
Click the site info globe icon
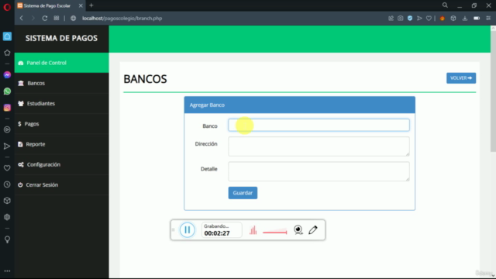click(73, 19)
